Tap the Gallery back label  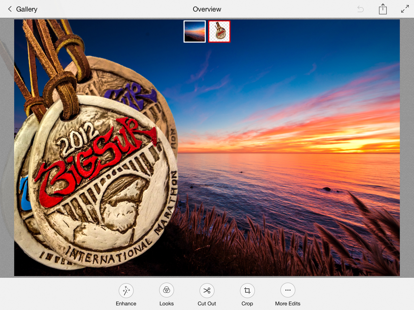[x=27, y=9]
